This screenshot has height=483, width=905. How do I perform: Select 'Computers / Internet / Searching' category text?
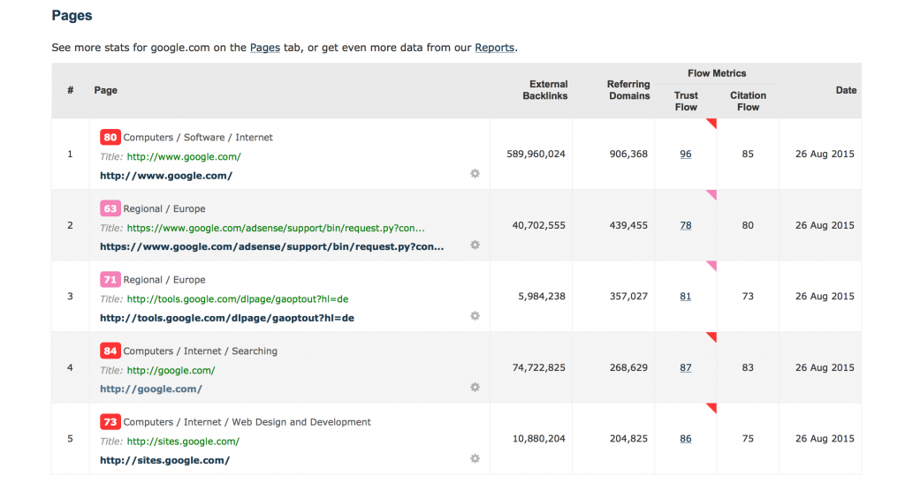[x=201, y=351]
